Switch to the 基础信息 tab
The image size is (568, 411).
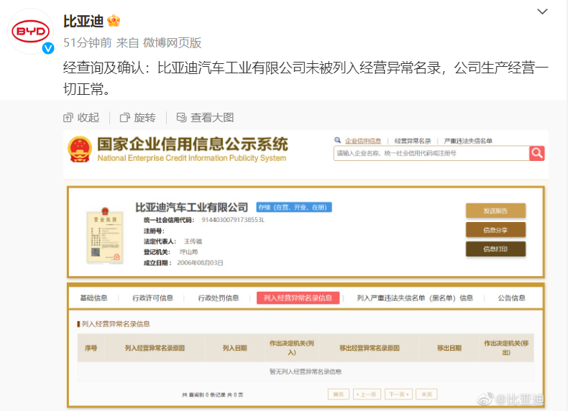click(93, 297)
